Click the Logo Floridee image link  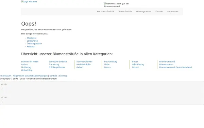point(29,2)
